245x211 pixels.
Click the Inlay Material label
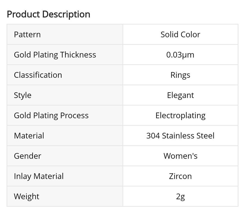(39, 176)
